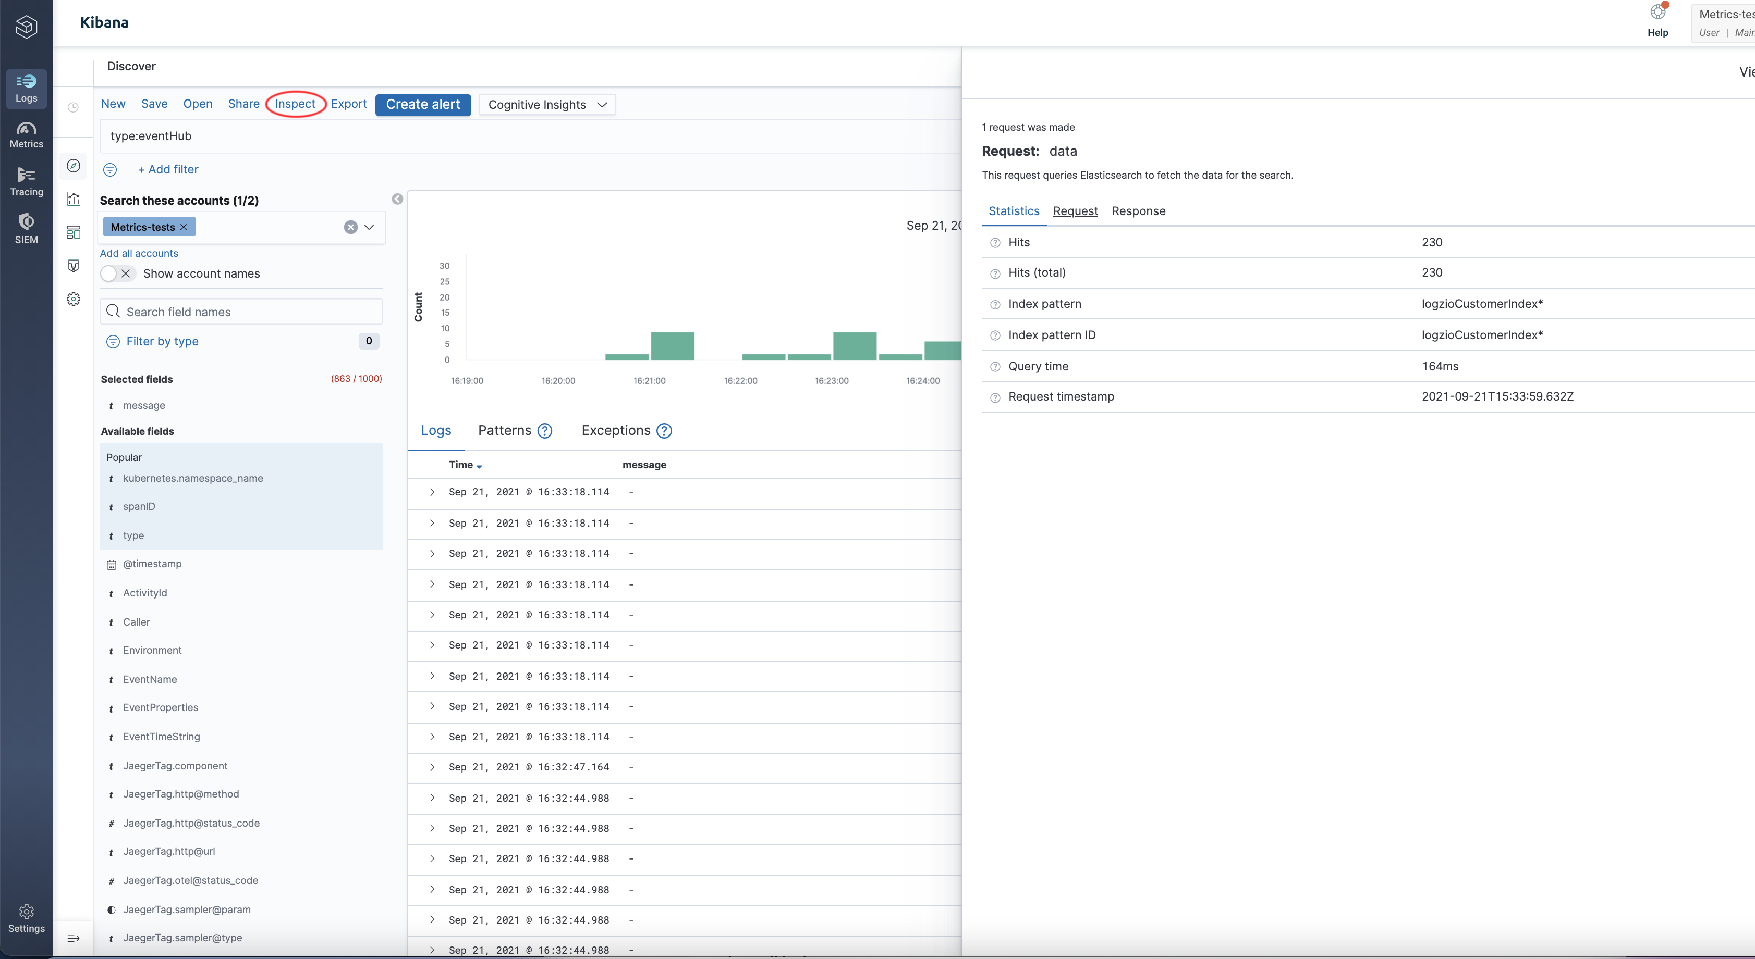Remove the Metrics-tests account chip
Image resolution: width=1755 pixels, height=959 pixels.
click(183, 227)
